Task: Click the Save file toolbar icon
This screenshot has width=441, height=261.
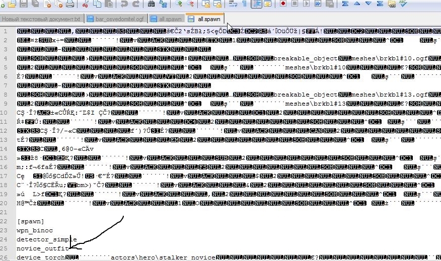Action: coord(24,4)
